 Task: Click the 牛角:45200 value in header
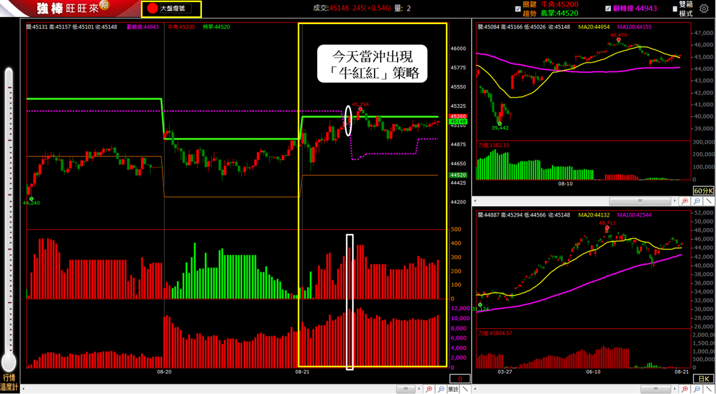560,4
